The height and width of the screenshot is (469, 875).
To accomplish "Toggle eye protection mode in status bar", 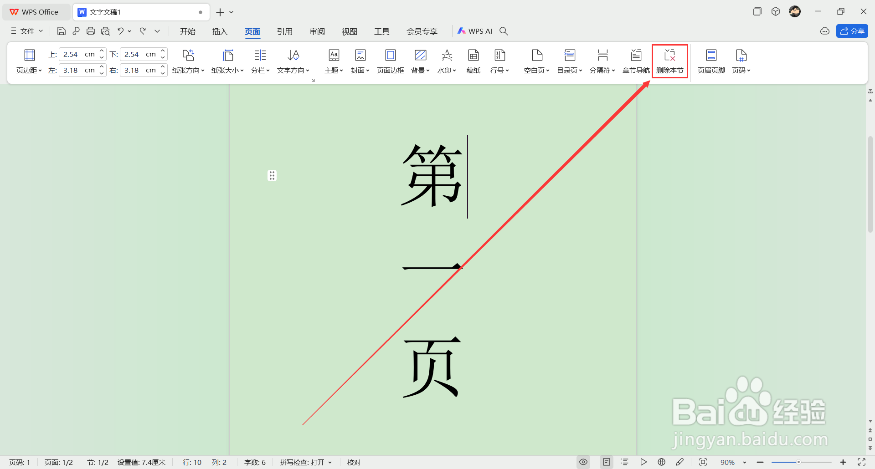I will pyautogui.click(x=583, y=462).
